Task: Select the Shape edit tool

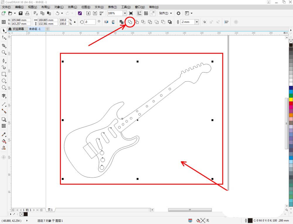Action: pos(4,37)
